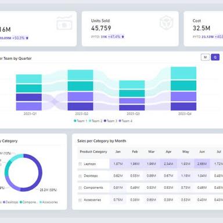The image size is (223, 223).
Task: Select the light purple Team 4 segment in 2023-Q3
Action: point(132,101)
